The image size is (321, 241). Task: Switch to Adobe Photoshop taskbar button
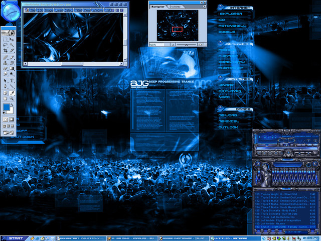(184, 238)
